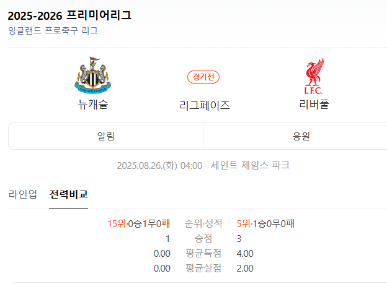This screenshot has width=387, height=284.
Task: Click Newcastle's 15위 ranking text
Action: 117,223
